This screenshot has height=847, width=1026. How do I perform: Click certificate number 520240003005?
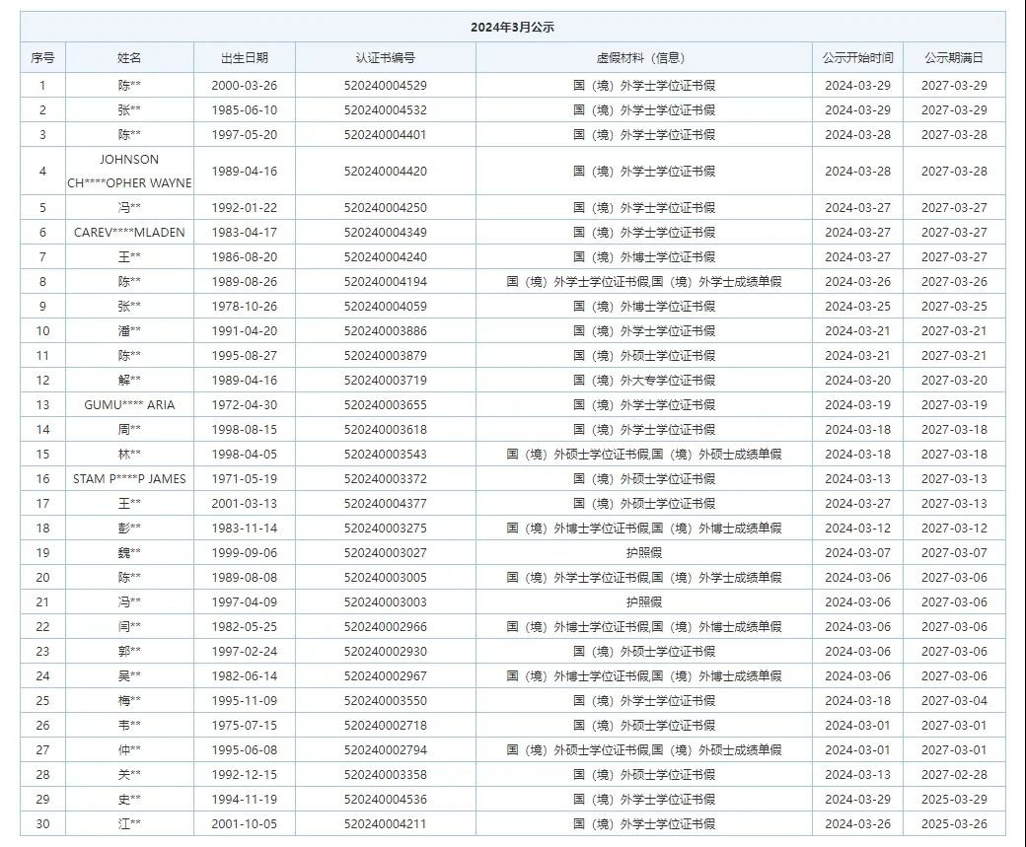point(386,578)
